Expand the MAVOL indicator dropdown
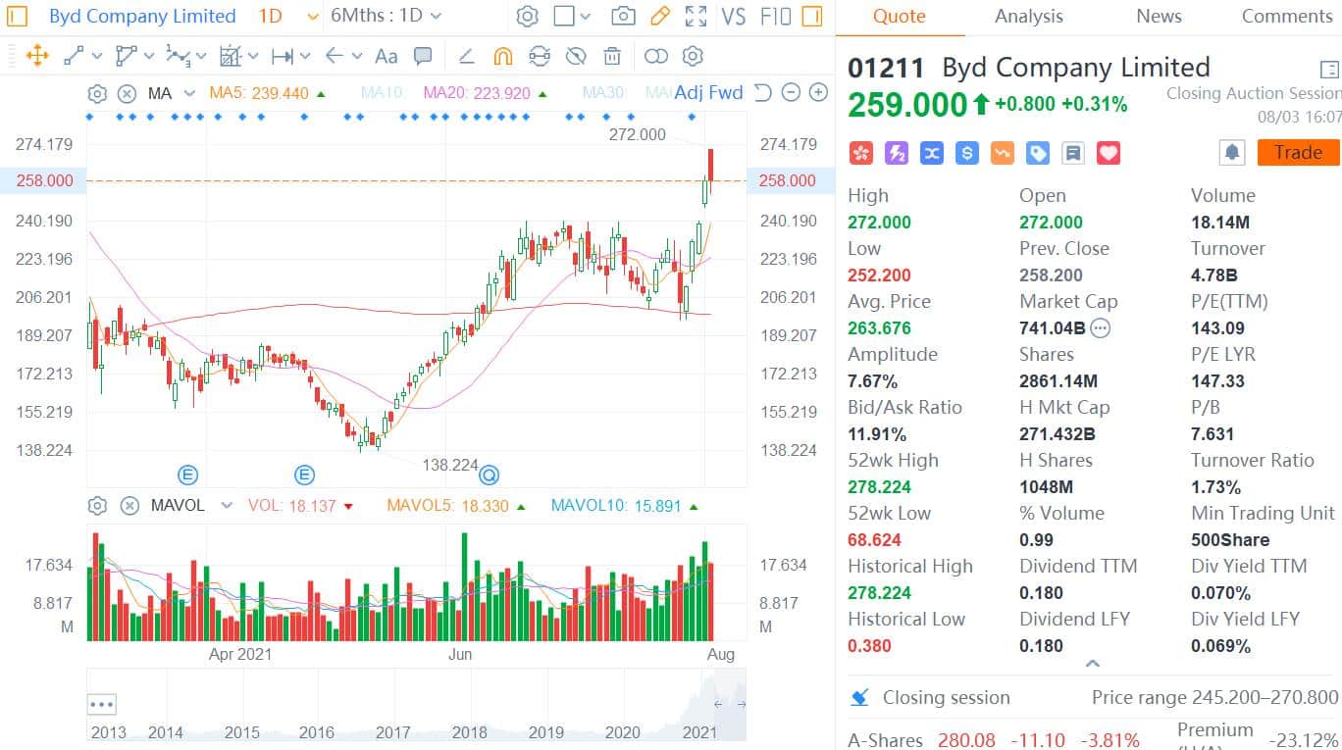Image resolution: width=1342 pixels, height=750 pixels. (227, 505)
